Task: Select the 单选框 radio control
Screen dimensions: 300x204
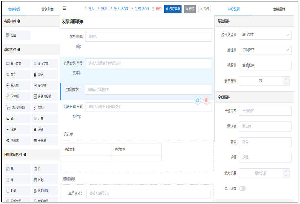Action: (x=17, y=85)
